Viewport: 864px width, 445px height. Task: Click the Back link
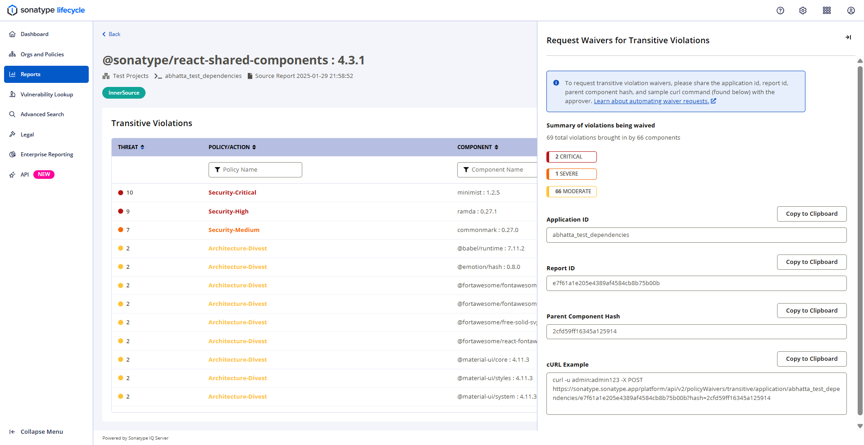(x=111, y=34)
